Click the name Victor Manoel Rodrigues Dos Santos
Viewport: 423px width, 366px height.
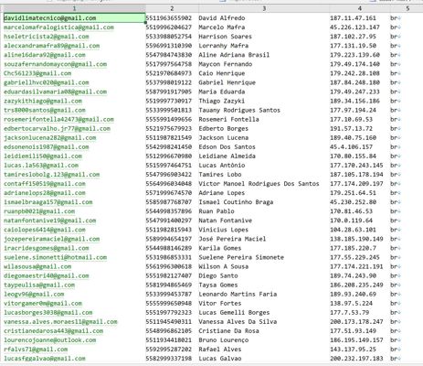coord(259,184)
